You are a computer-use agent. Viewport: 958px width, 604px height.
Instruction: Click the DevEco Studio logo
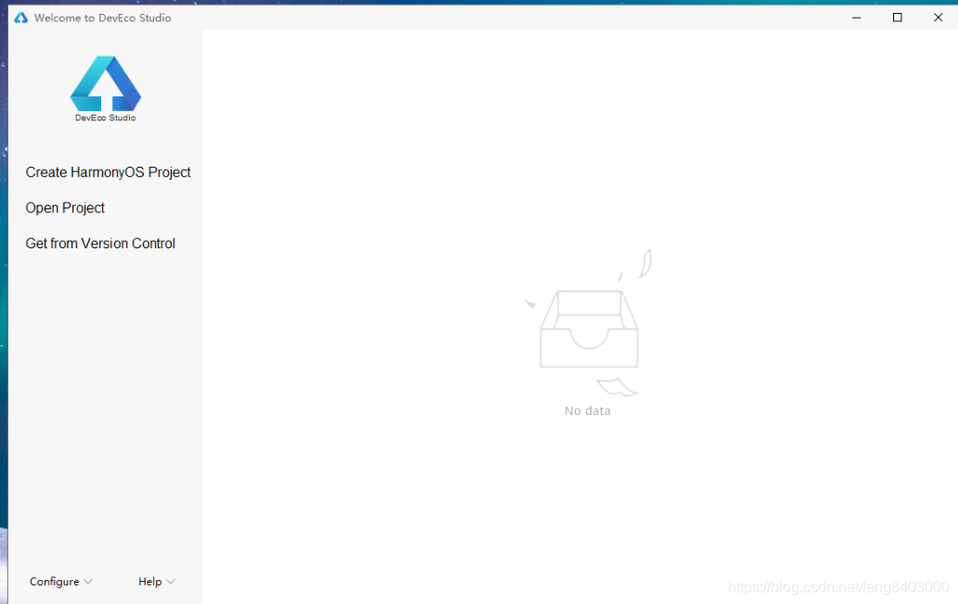point(106,89)
